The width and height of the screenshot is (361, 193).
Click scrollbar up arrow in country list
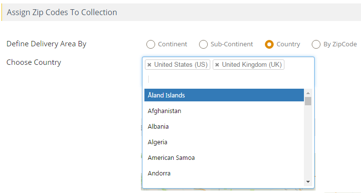(308, 93)
